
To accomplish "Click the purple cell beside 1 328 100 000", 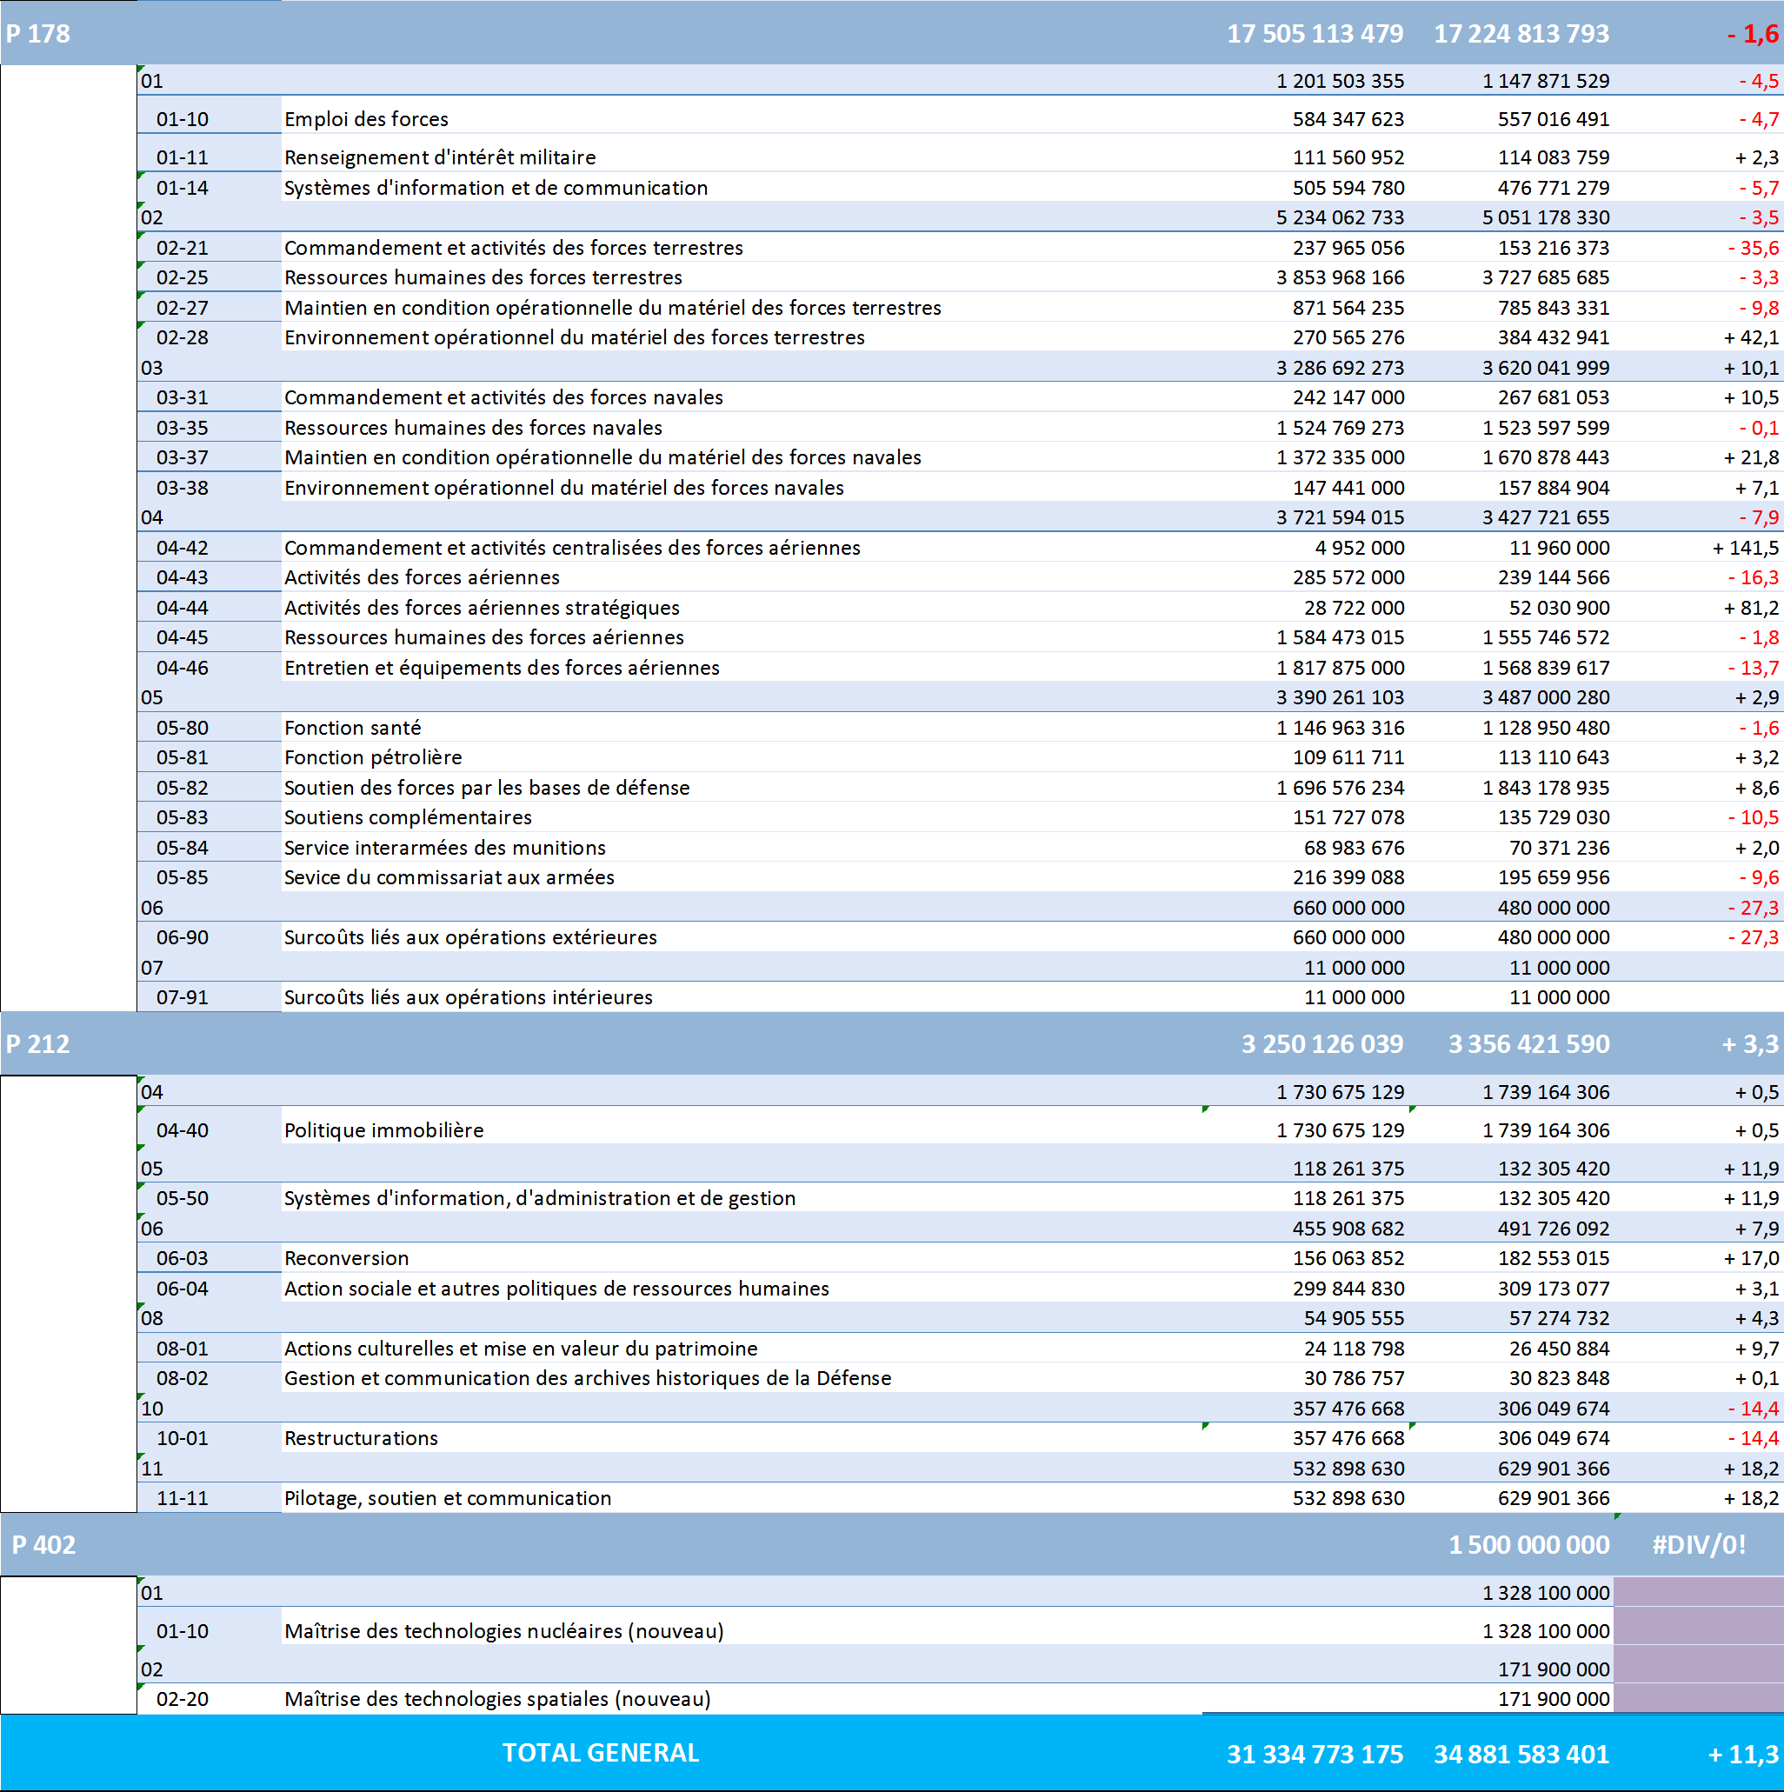I will [x=1698, y=1594].
